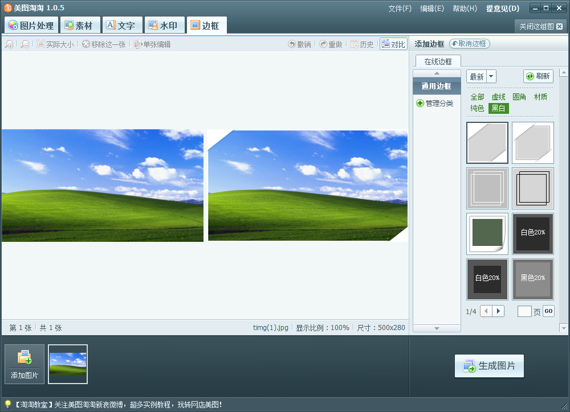
Task: Choose the first cut-corner frame thumbnail
Action: pos(487,143)
